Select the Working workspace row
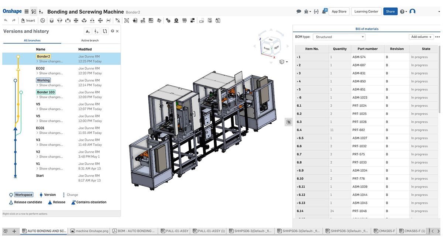The height and width of the screenshot is (240, 443). click(61, 82)
